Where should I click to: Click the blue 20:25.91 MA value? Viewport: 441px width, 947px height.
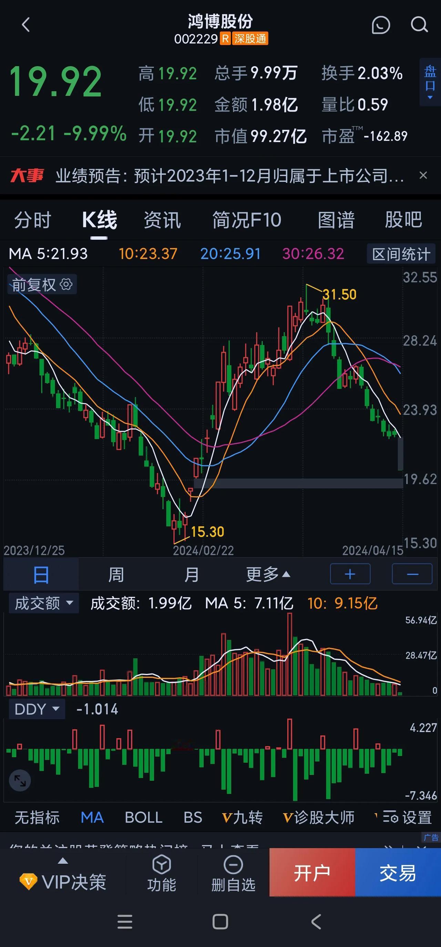click(230, 254)
